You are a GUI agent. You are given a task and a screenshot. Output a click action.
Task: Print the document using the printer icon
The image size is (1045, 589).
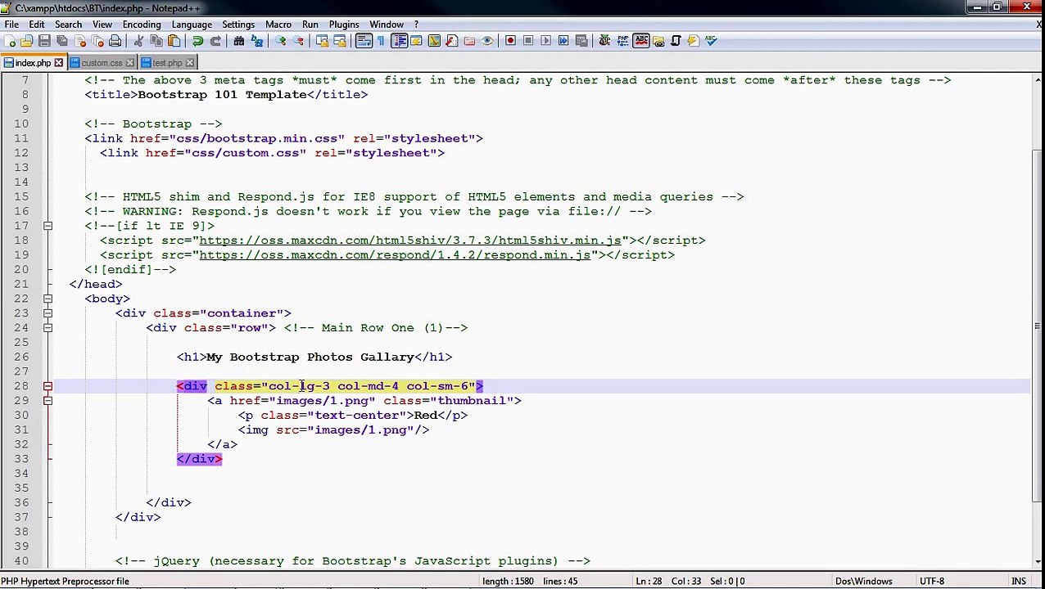point(115,41)
